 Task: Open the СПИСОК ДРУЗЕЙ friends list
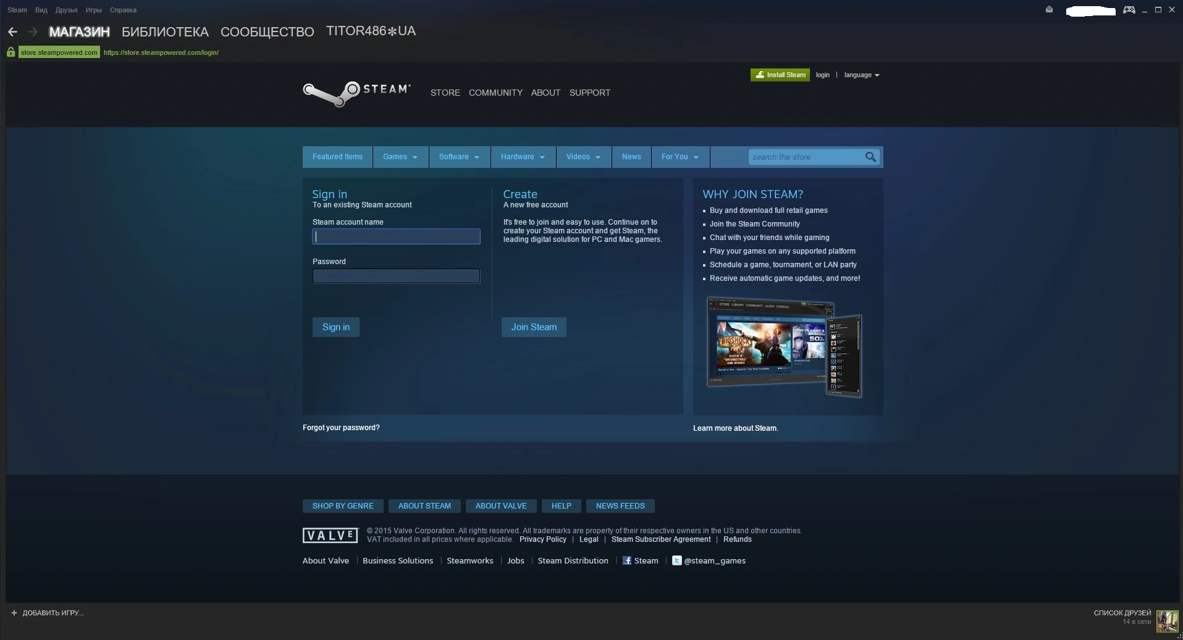[x=1122, y=613]
